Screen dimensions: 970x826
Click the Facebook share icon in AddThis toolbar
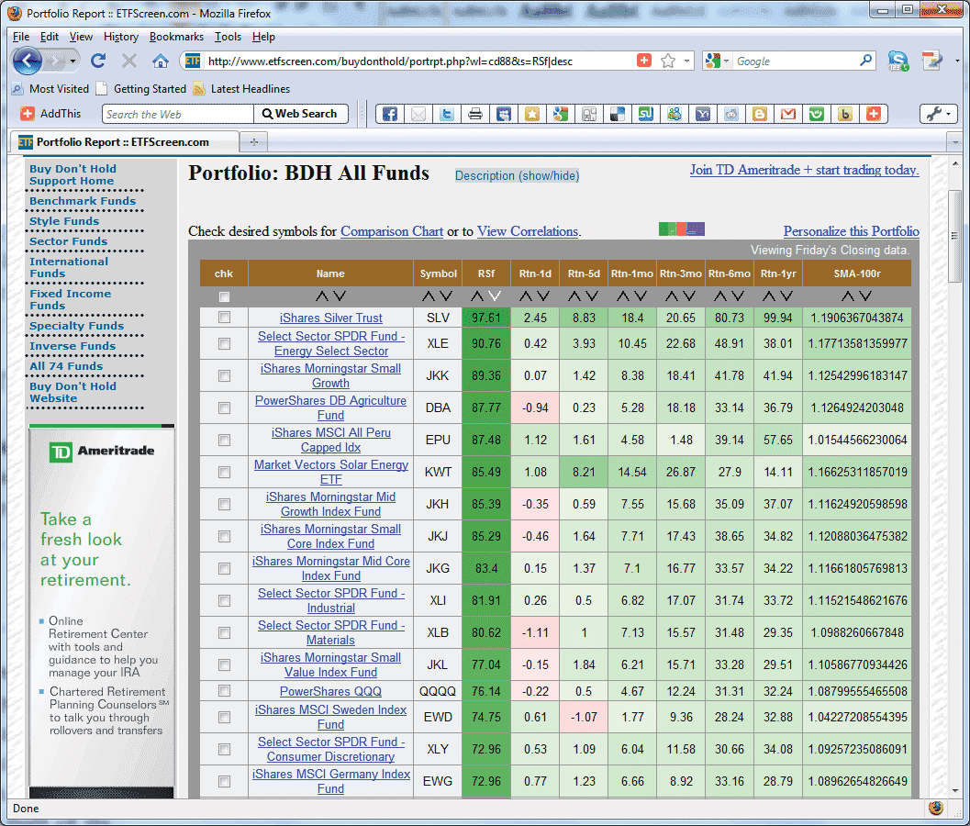(x=389, y=115)
